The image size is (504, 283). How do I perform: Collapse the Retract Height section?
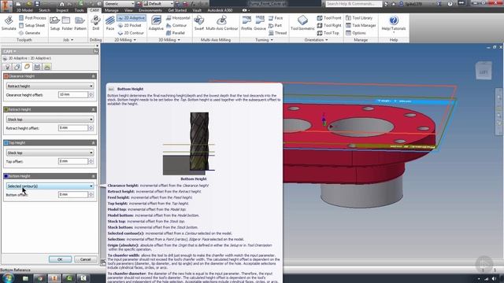93,109
